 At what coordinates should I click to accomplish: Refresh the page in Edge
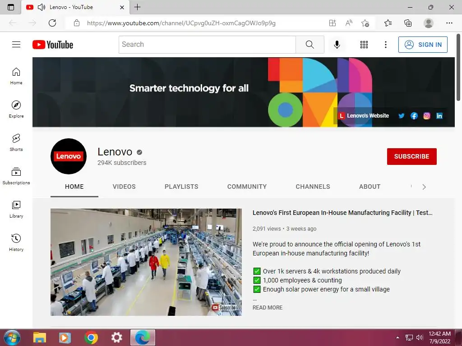52,23
